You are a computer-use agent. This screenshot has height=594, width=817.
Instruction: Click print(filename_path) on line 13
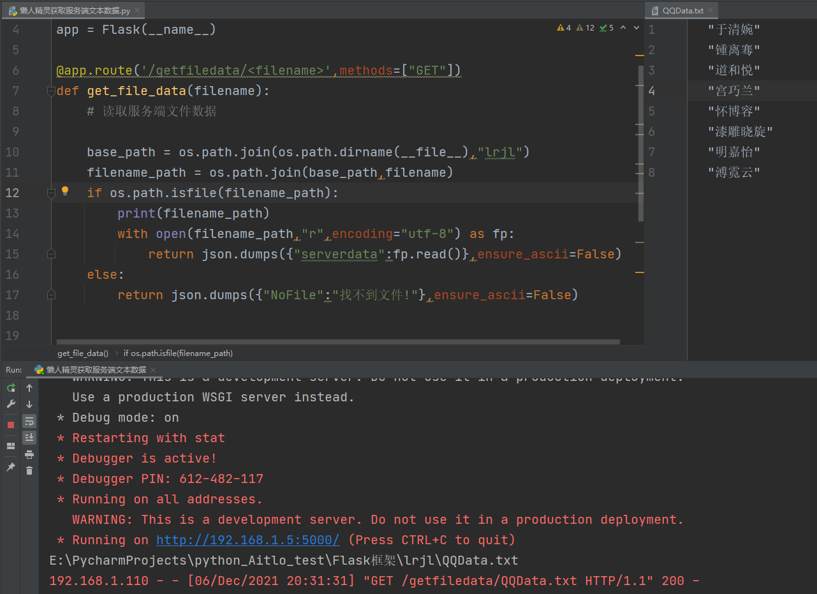(x=194, y=213)
